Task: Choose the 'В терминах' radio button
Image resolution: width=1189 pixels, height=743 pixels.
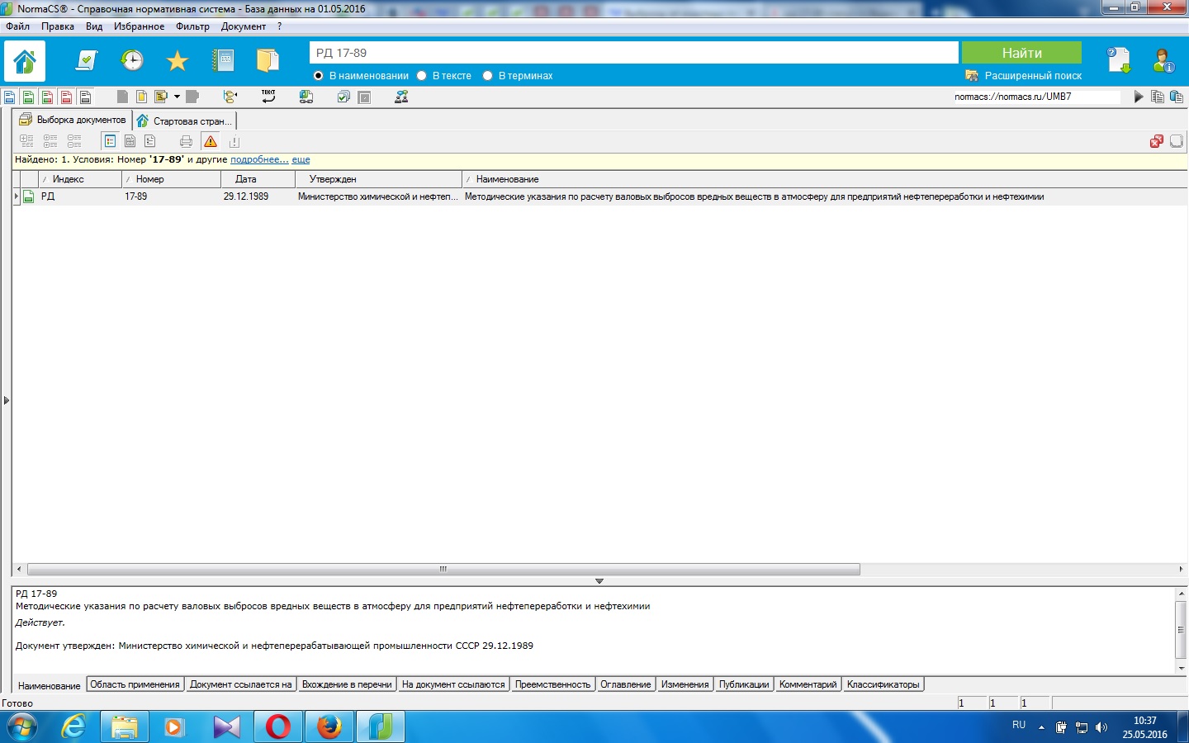Action: pos(488,76)
